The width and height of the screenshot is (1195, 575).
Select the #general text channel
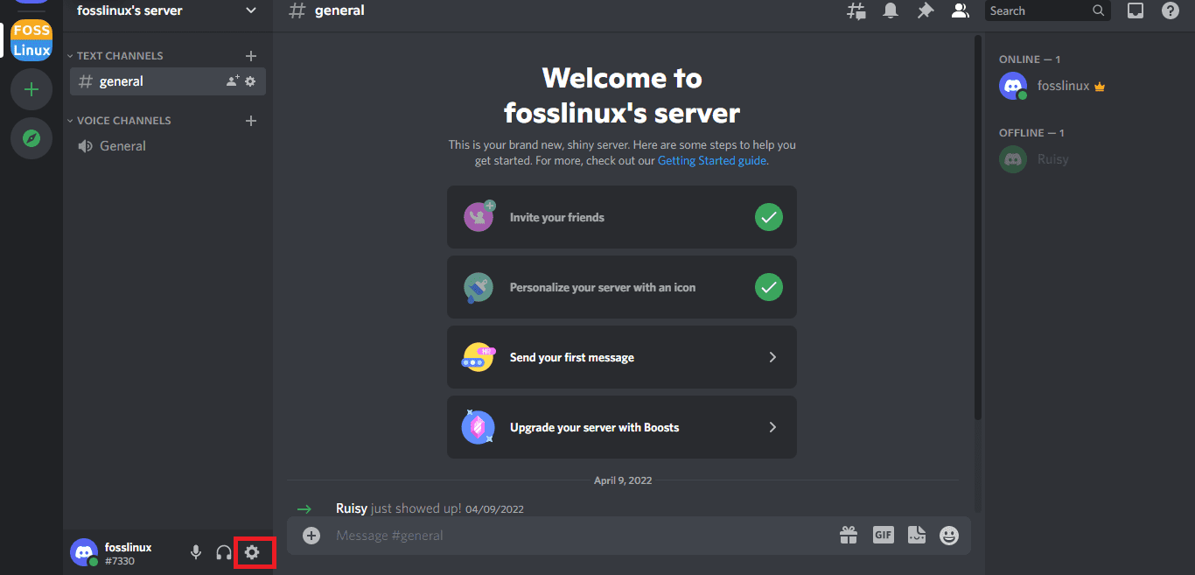122,81
